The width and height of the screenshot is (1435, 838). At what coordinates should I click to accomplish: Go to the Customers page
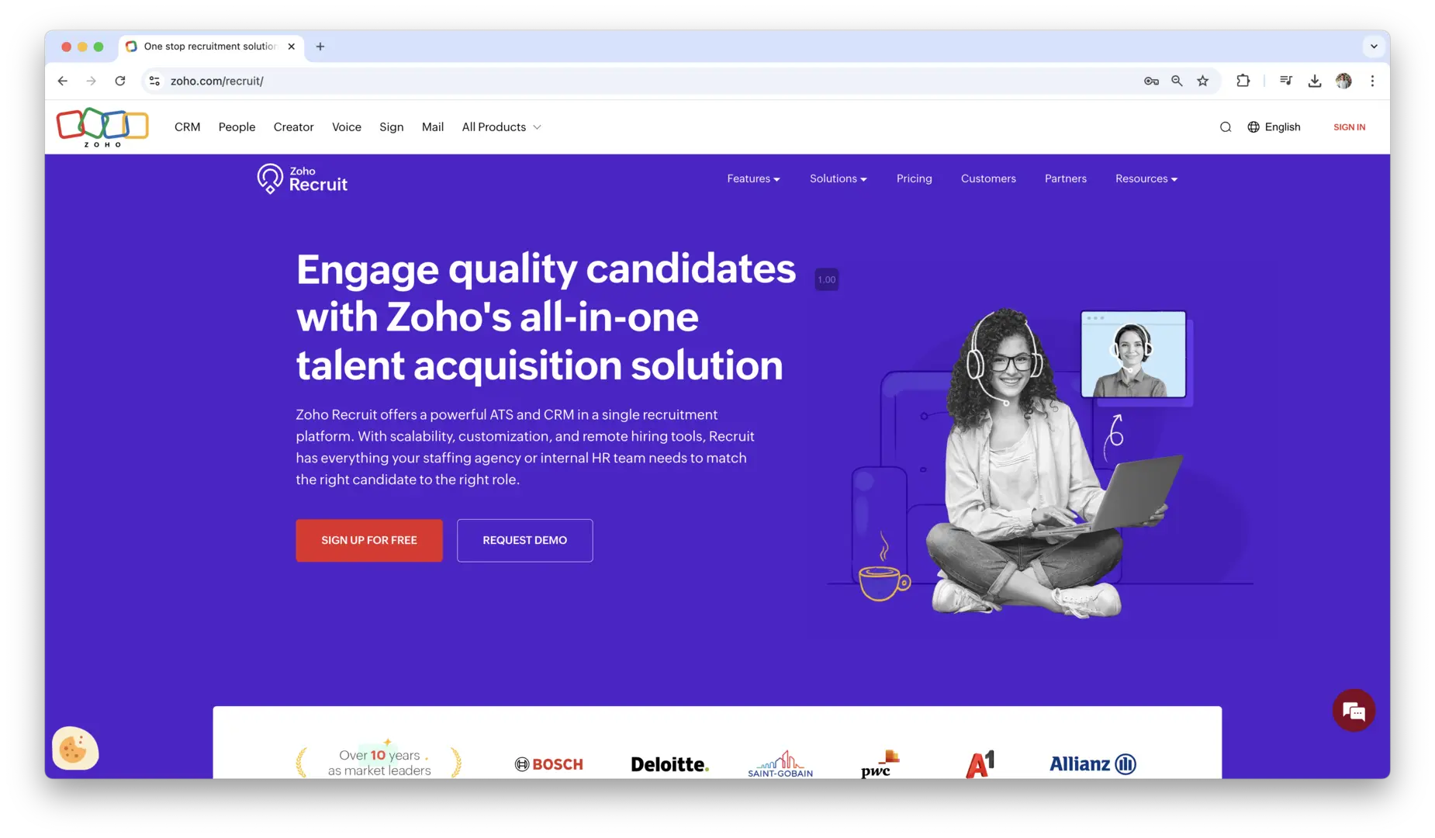click(988, 178)
